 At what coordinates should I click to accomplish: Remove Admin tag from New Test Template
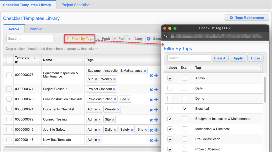coord(99,140)
